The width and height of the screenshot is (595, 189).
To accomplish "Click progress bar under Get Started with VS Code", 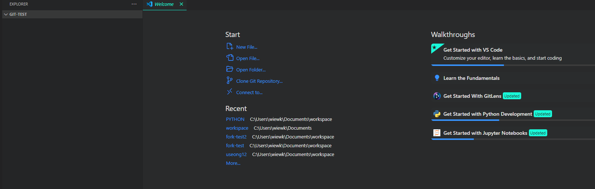I will [513, 65].
